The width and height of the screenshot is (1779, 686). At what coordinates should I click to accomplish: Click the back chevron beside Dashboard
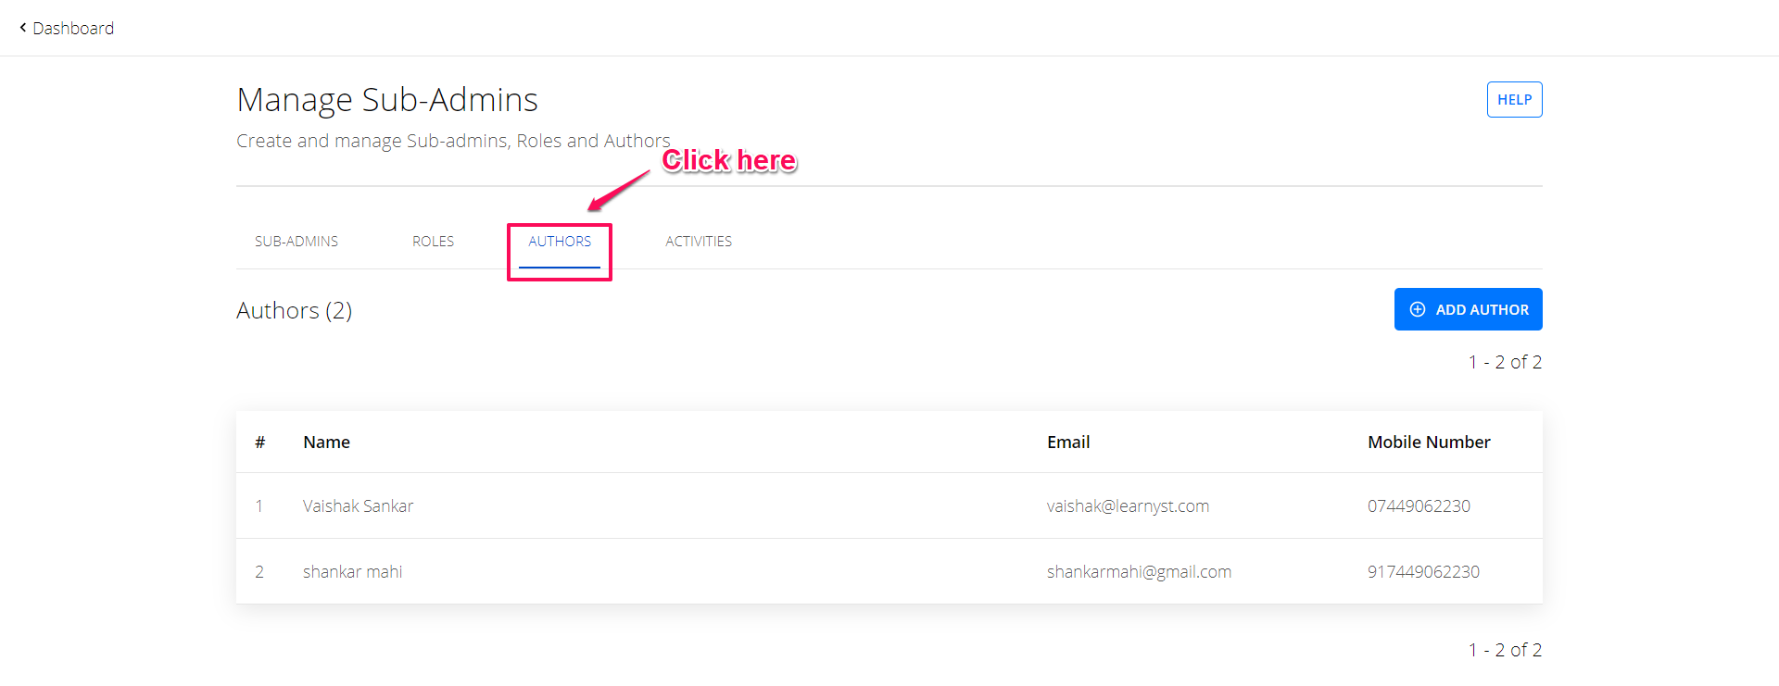point(22,28)
